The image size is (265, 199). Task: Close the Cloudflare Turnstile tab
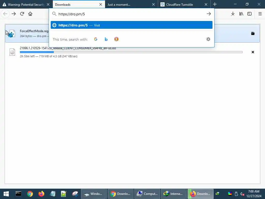pos(206,4)
